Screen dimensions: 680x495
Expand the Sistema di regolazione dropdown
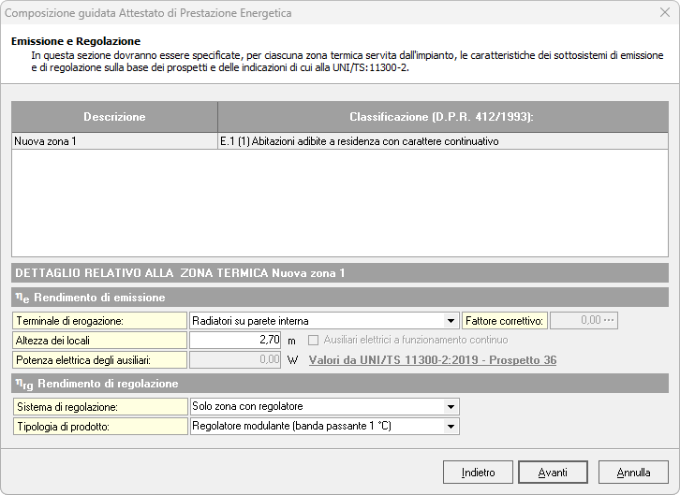451,406
